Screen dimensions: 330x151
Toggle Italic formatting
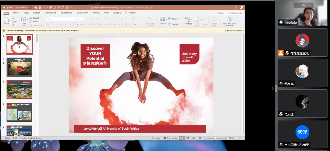click(x=52, y=24)
